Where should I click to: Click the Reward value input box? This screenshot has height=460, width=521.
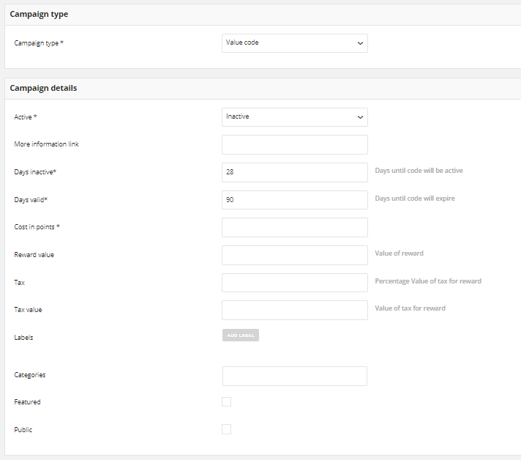295,255
